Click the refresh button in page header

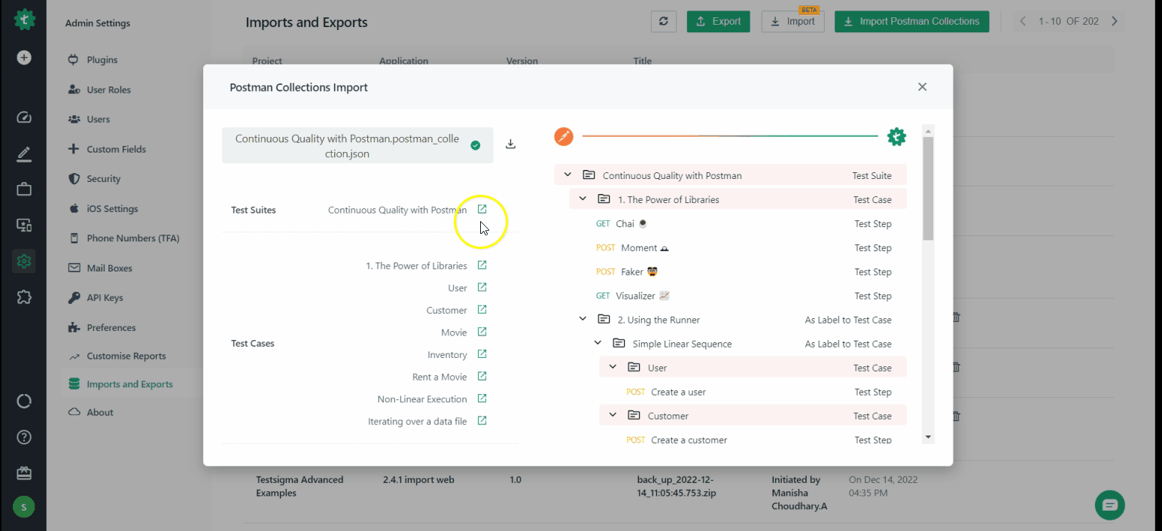pyautogui.click(x=664, y=21)
